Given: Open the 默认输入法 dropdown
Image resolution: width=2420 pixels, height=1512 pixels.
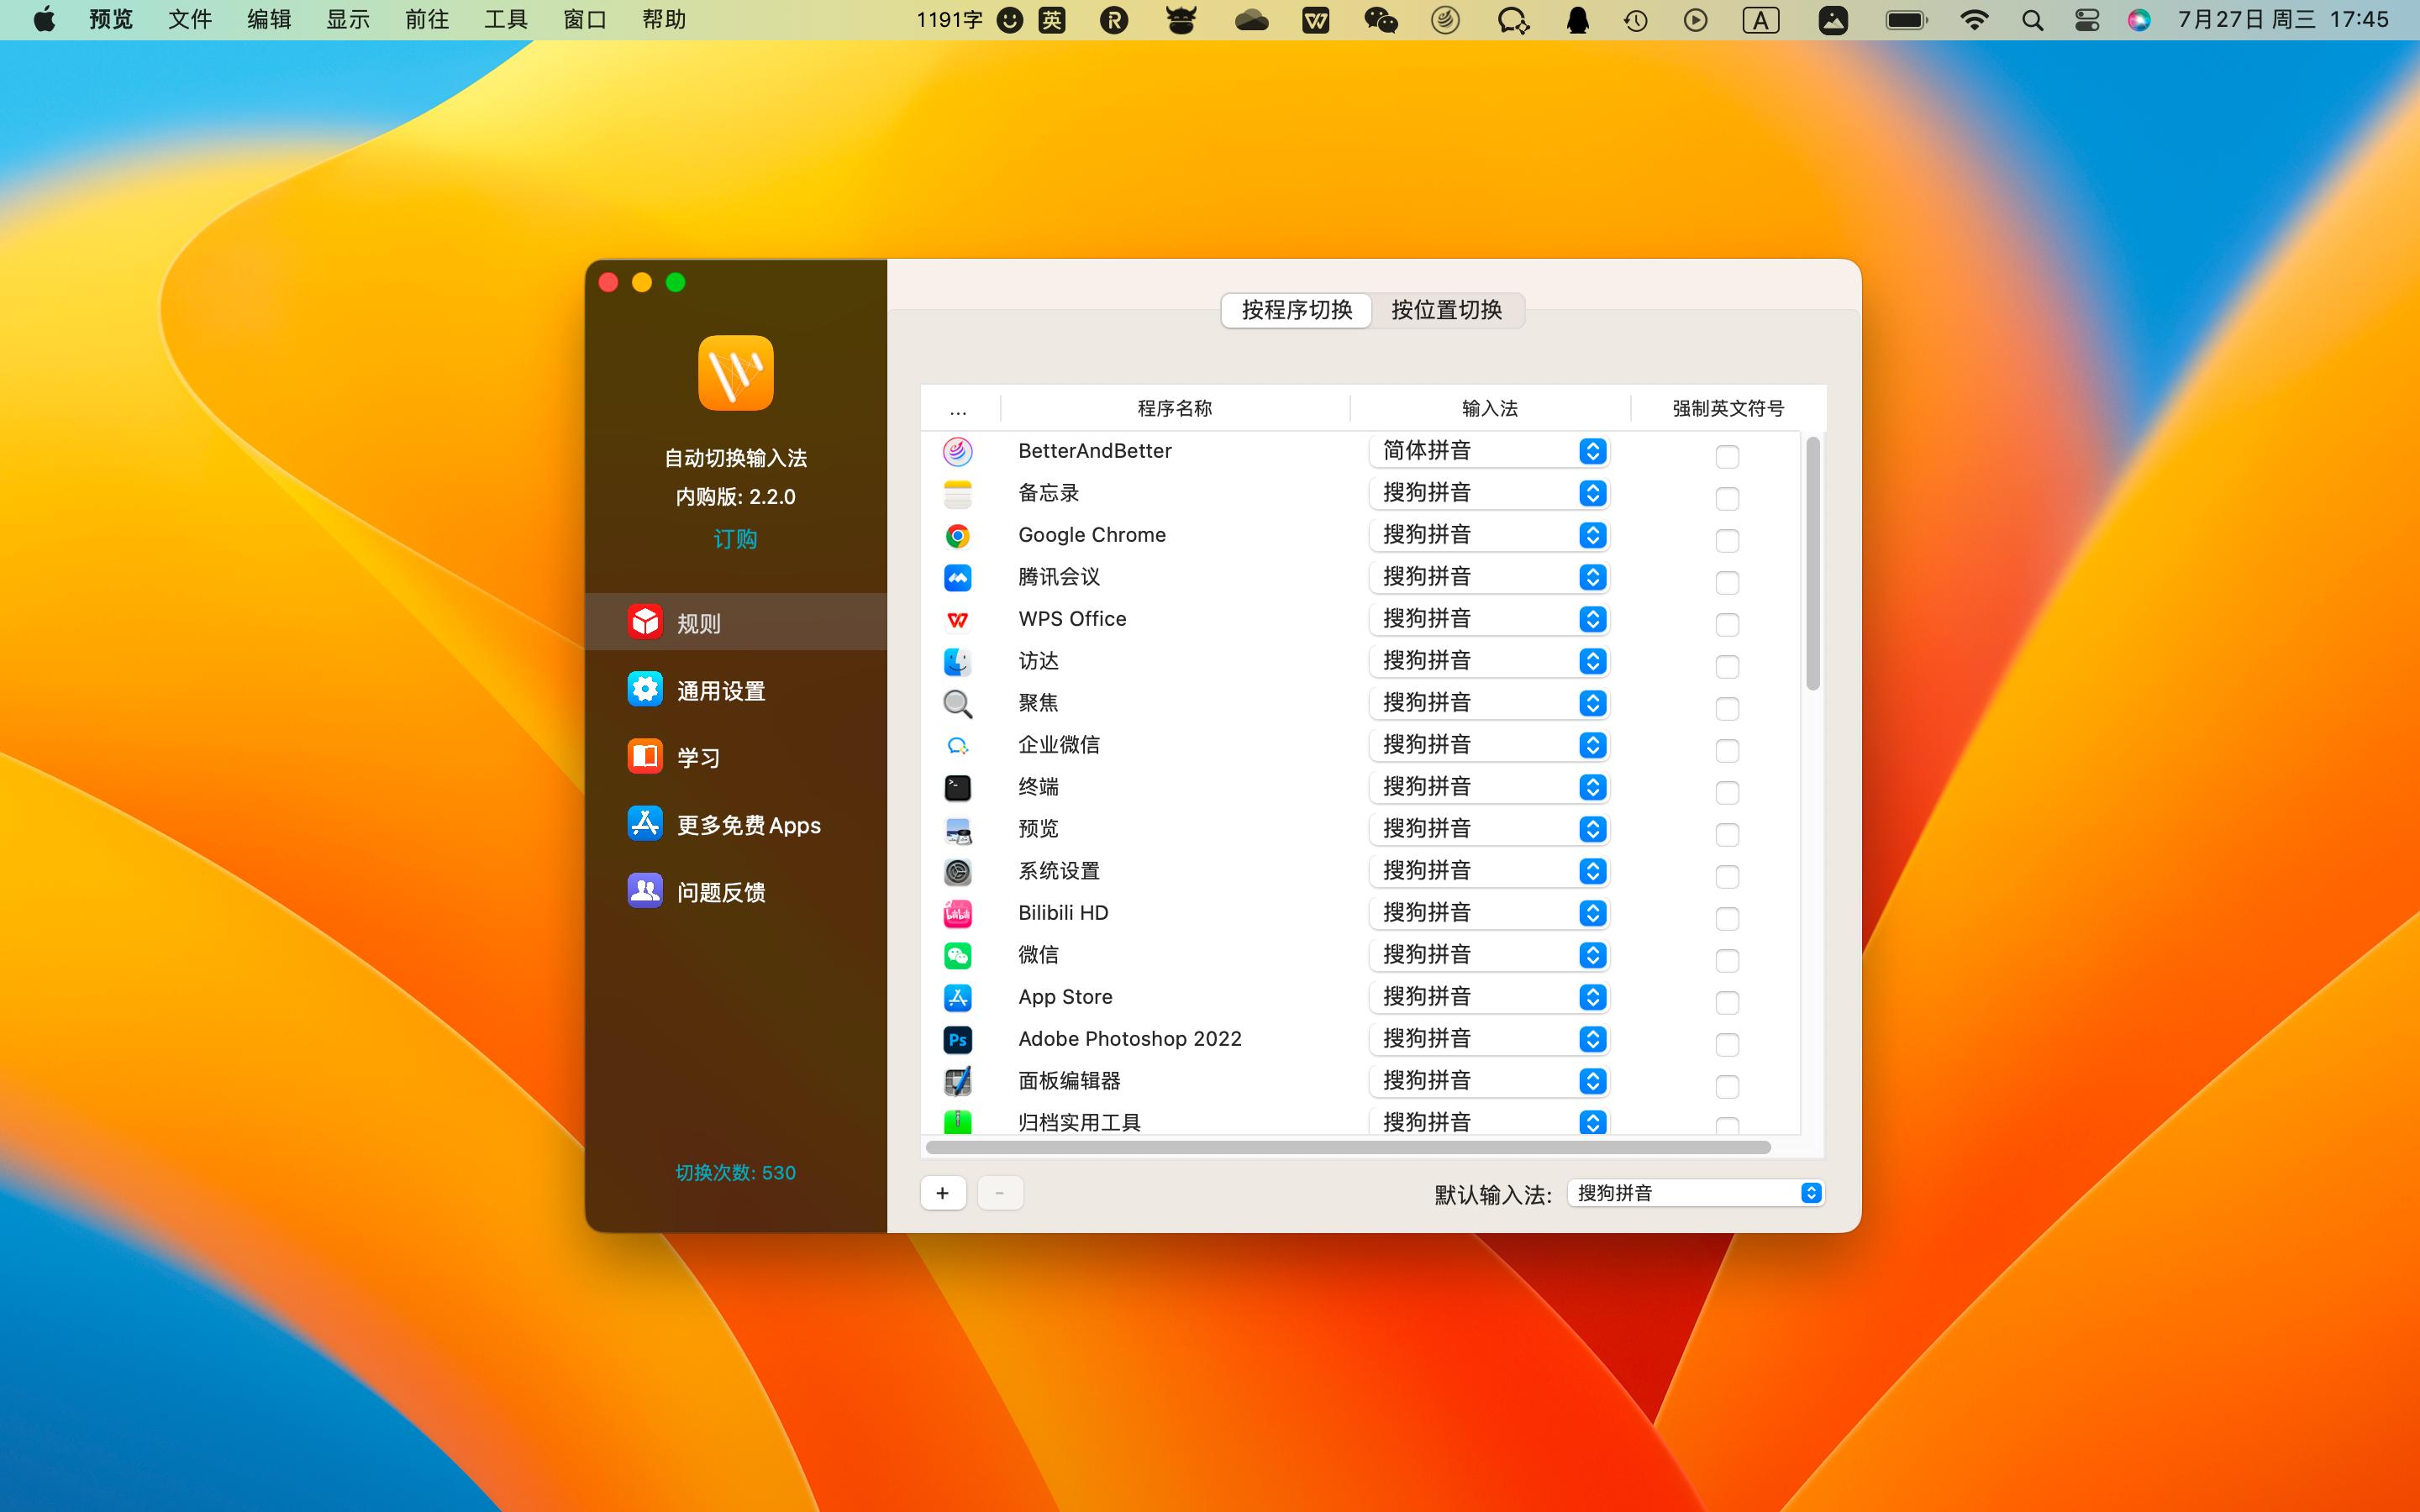Looking at the screenshot, I should (1693, 1192).
